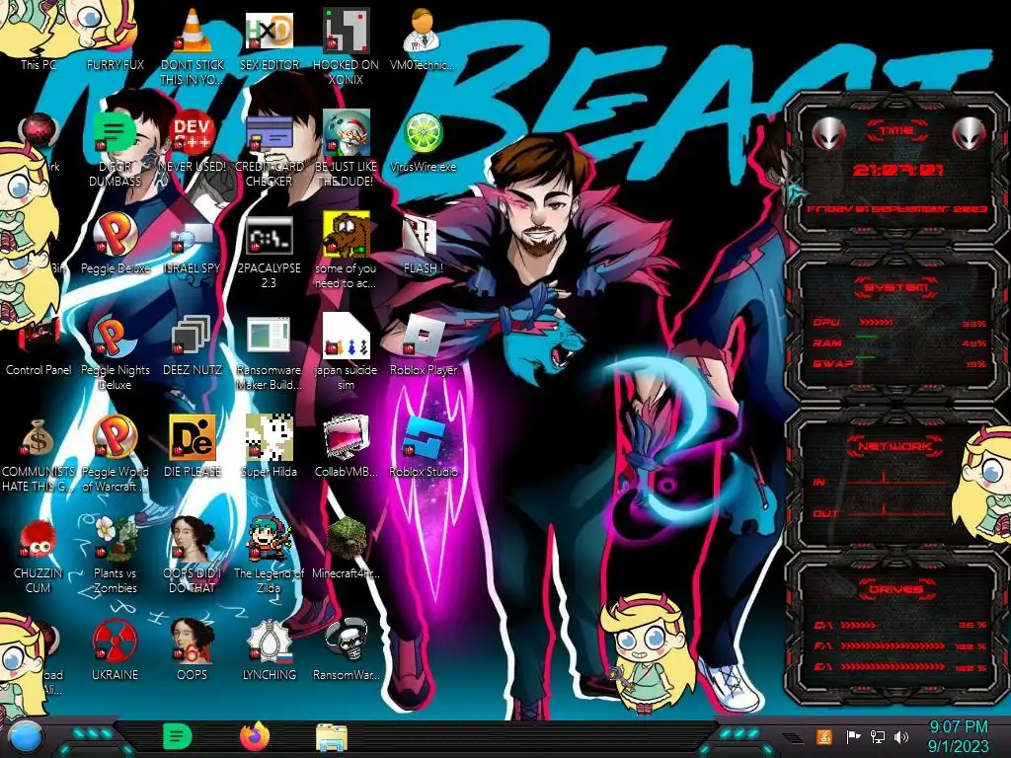1011x758 pixels.
Task: Click the TIME gadget header
Action: (896, 131)
